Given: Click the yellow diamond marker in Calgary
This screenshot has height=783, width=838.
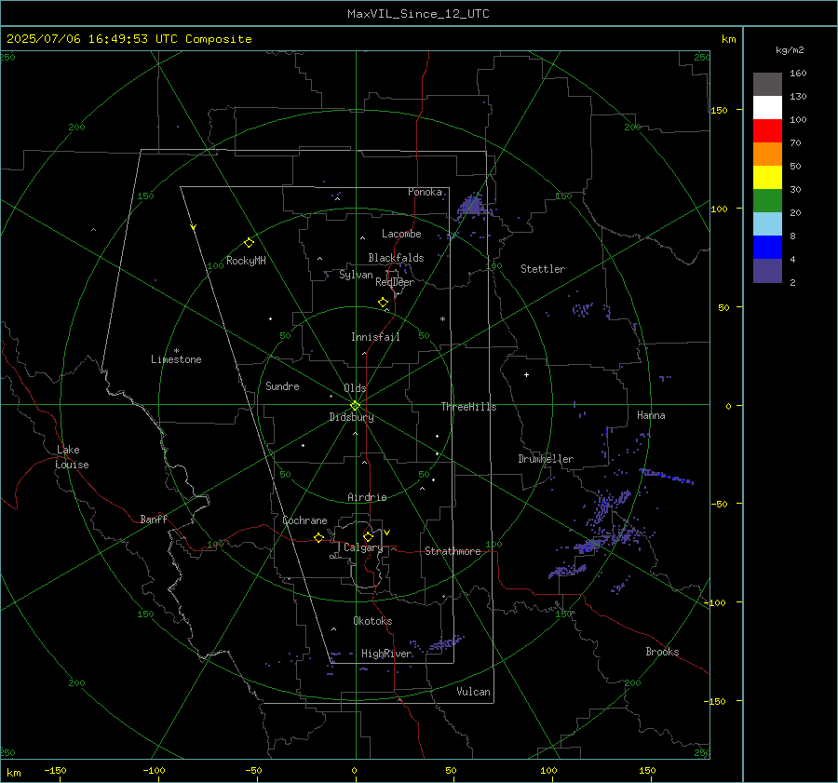Looking at the screenshot, I should 368,536.
